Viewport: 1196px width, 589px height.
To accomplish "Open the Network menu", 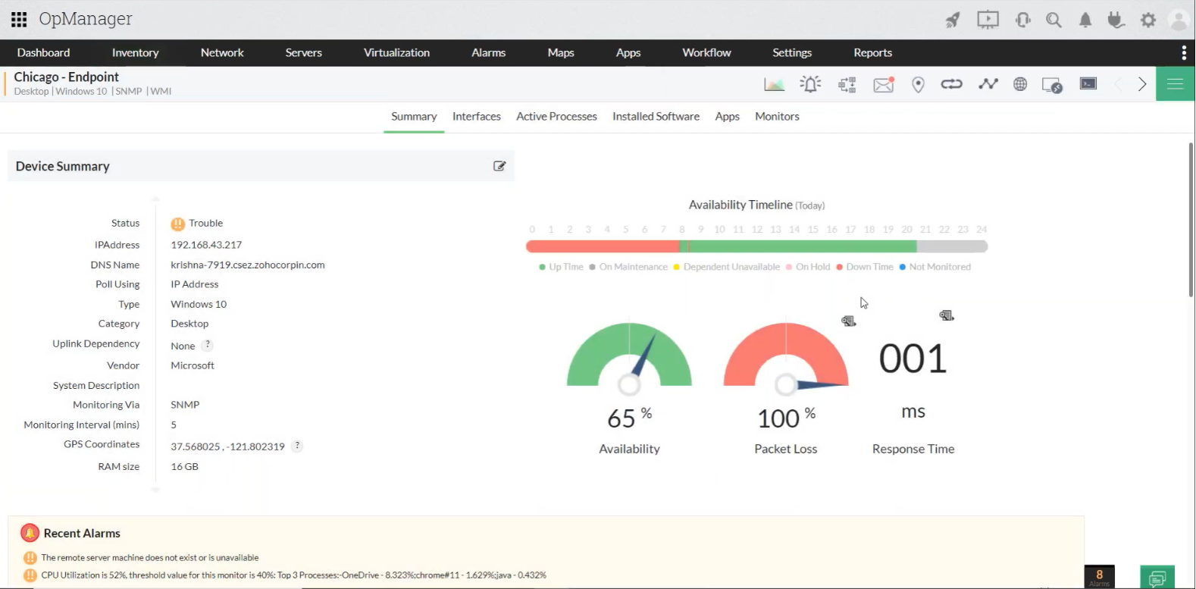I will click(x=222, y=52).
